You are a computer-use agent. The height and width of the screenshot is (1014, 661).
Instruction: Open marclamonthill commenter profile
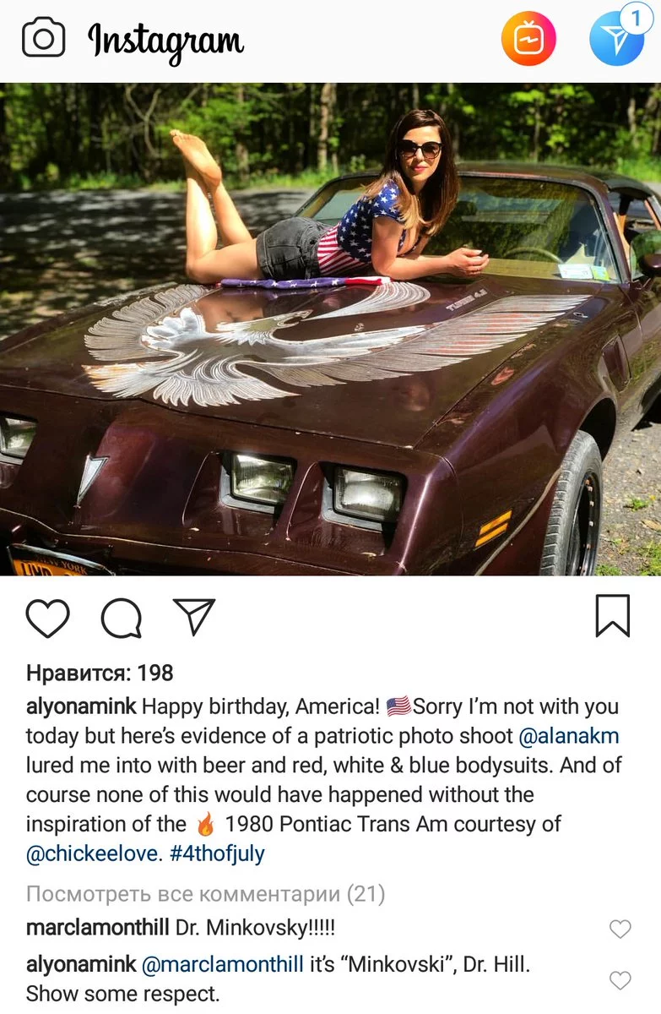[98, 927]
